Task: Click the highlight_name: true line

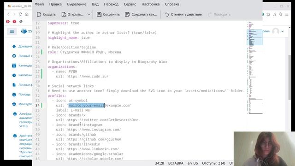Action: pos(69,38)
